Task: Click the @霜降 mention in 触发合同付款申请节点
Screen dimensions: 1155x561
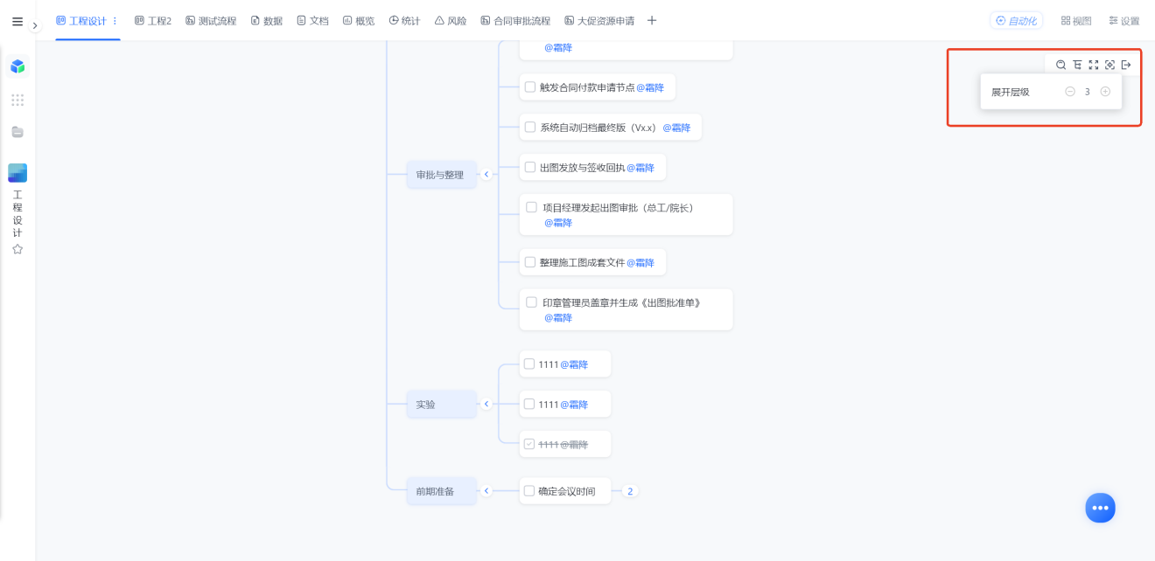Action: [650, 87]
